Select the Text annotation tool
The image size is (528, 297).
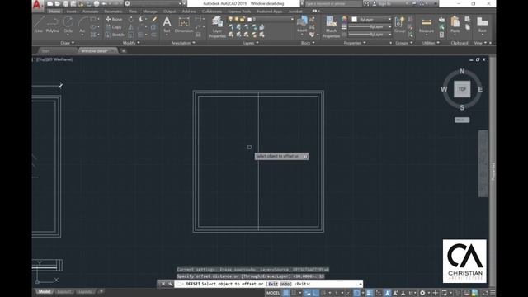point(167,25)
